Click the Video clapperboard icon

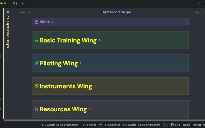coord(37,22)
